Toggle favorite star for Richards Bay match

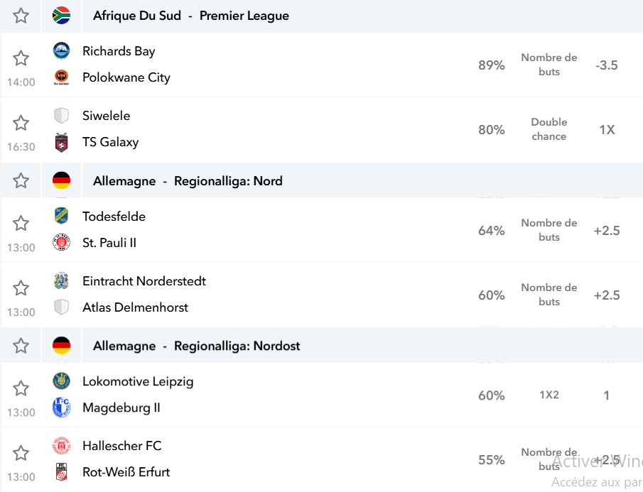[21, 58]
